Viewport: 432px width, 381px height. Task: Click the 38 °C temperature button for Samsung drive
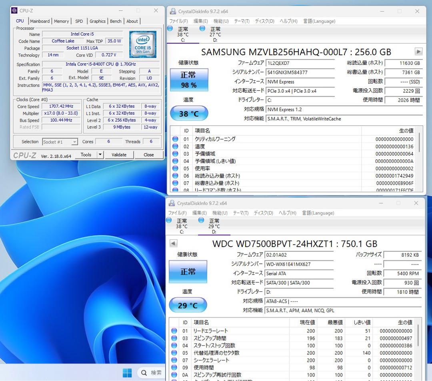[189, 114]
